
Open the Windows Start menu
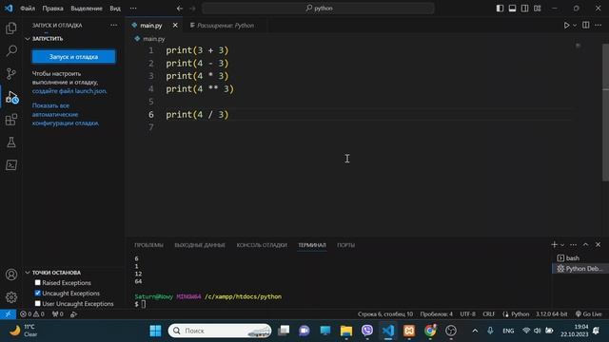coord(155,331)
